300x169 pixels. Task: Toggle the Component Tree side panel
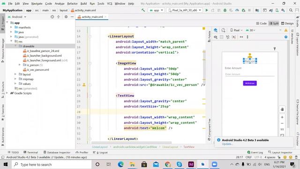(209, 130)
